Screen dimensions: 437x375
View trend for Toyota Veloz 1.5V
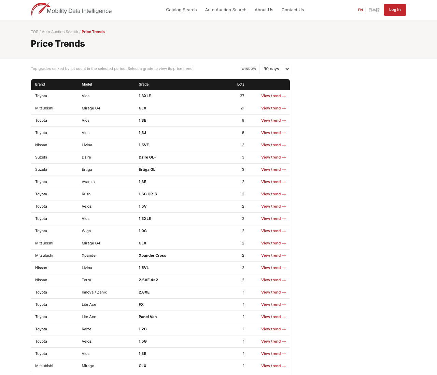[x=273, y=207]
